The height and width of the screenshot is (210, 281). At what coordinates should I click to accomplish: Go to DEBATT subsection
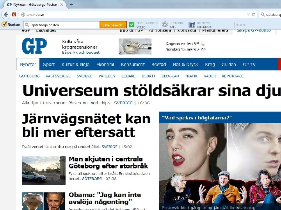coord(149,76)
